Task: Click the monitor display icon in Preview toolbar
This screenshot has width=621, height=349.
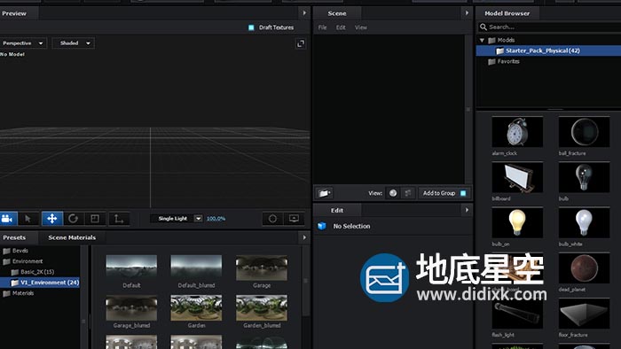Action: point(294,219)
